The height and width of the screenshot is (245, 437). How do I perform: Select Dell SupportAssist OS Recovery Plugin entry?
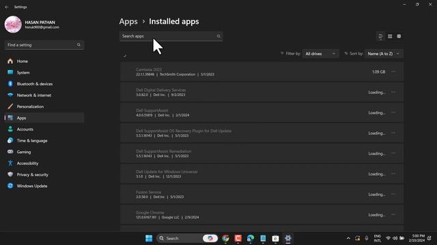tap(262, 133)
